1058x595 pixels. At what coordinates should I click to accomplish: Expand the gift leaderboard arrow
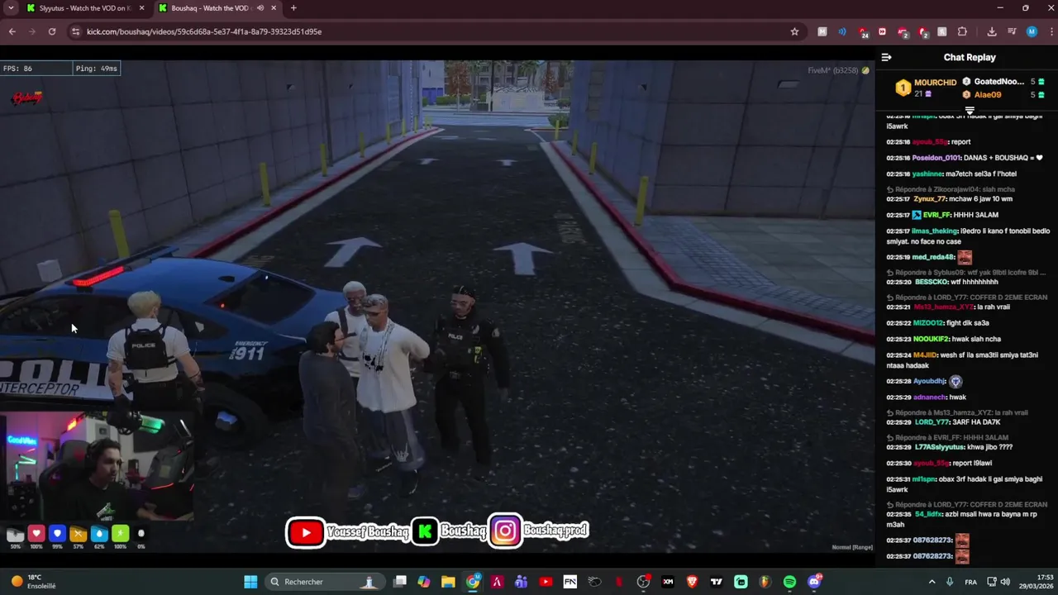click(970, 111)
